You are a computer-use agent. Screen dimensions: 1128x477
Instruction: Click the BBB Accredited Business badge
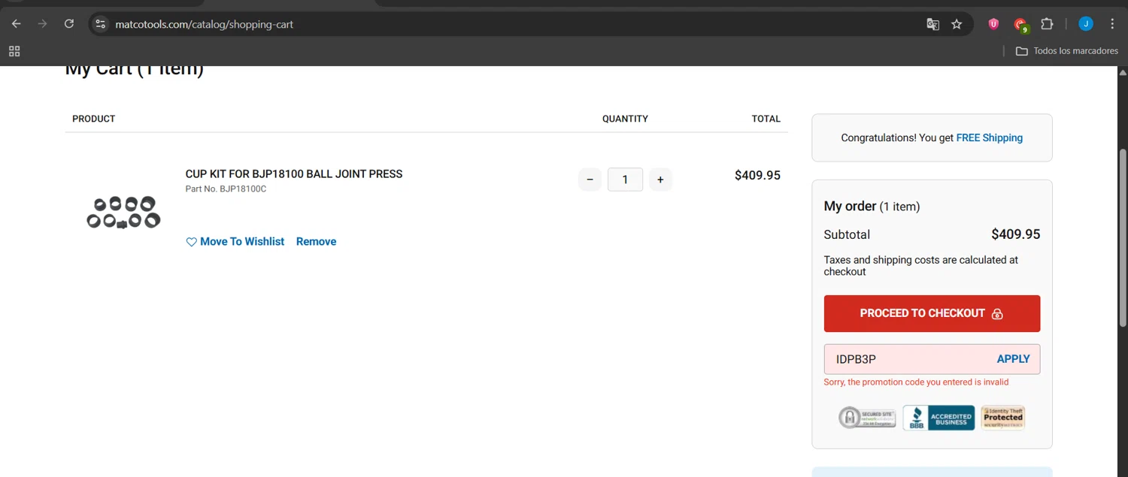(938, 418)
